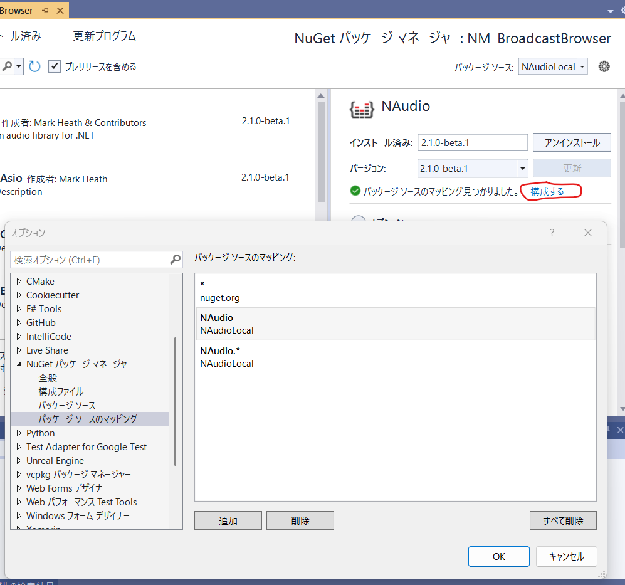Expand the Live Share tree node
The width and height of the screenshot is (625, 585).
click(19, 350)
